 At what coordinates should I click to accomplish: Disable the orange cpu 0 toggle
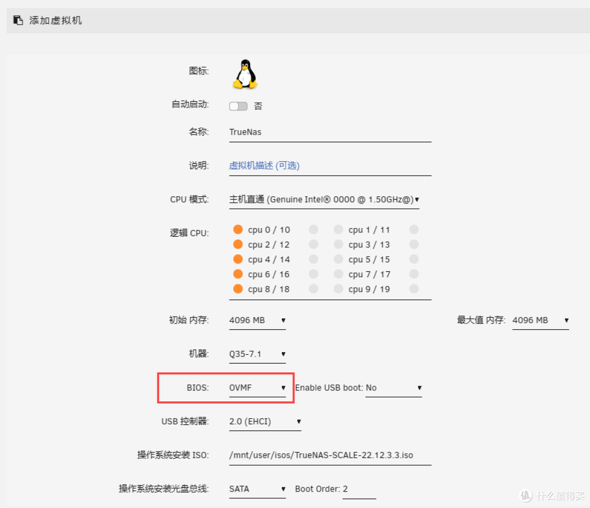pos(238,229)
